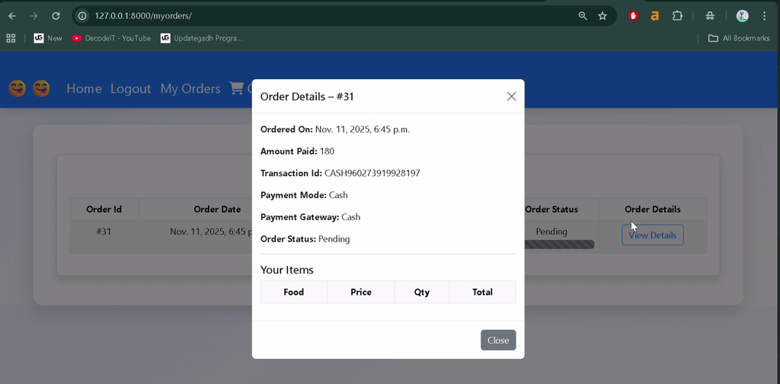Bookmark this page with the star icon
780x384 pixels.
point(603,16)
